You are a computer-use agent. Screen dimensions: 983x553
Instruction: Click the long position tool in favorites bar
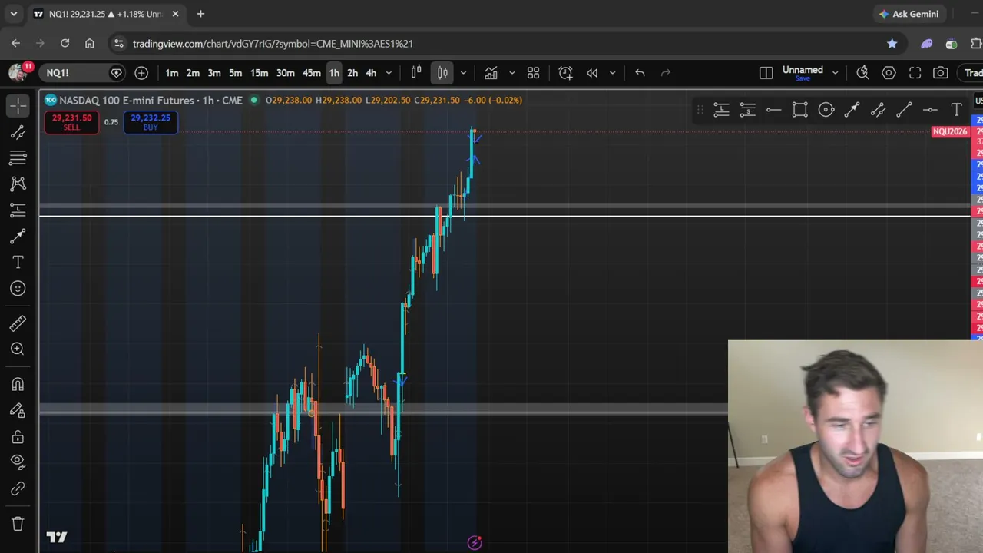721,111
